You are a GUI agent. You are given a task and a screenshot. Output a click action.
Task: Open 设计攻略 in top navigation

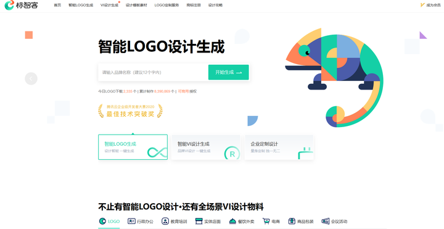215,5
